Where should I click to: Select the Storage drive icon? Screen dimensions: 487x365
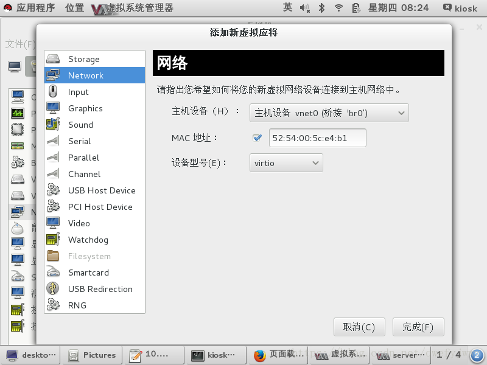pos(53,58)
